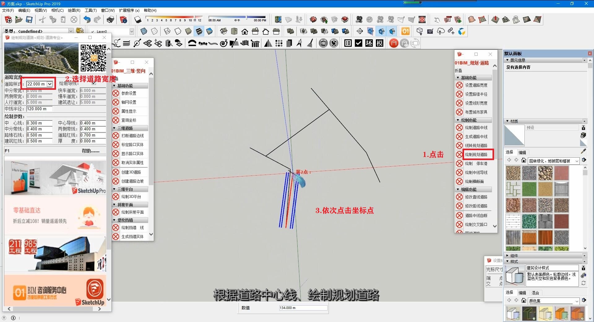Click 参数设置 in 三维竖向 panel
594x322 pixels.
pos(129,93)
